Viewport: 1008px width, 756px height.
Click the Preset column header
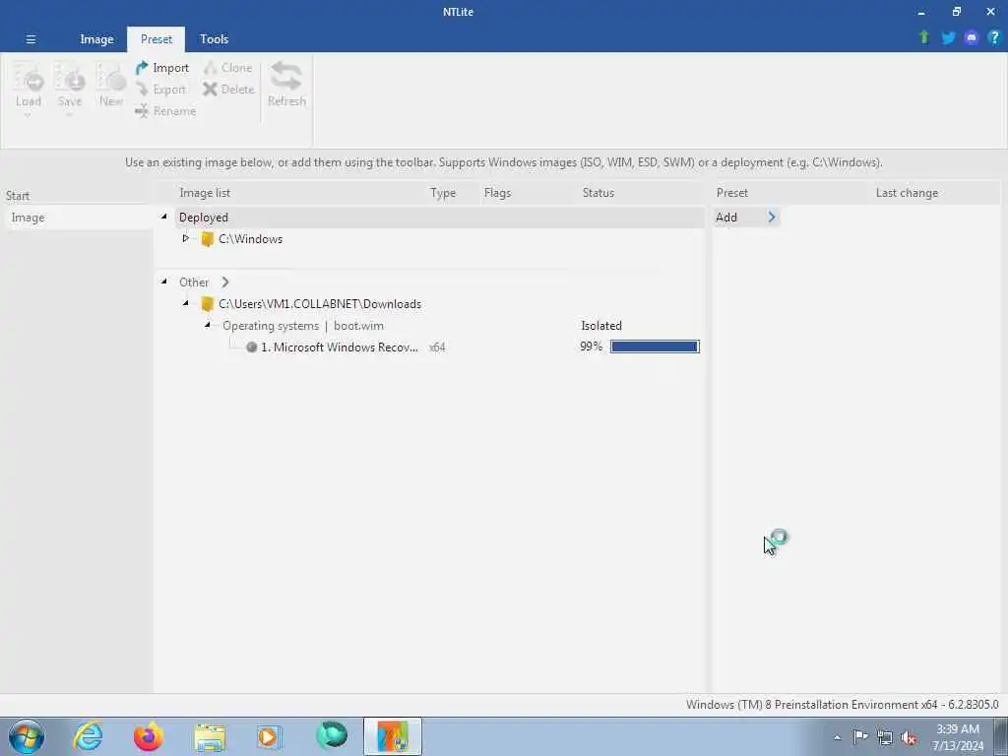(x=732, y=193)
